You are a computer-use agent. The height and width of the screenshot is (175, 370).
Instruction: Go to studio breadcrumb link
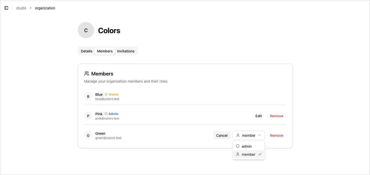[21, 8]
